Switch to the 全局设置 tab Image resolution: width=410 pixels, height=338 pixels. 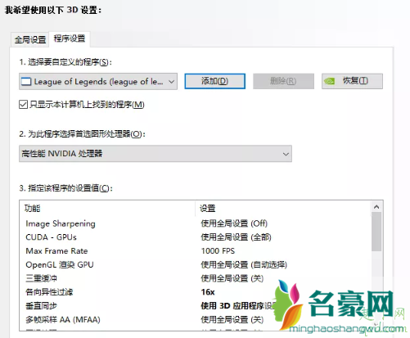30,40
